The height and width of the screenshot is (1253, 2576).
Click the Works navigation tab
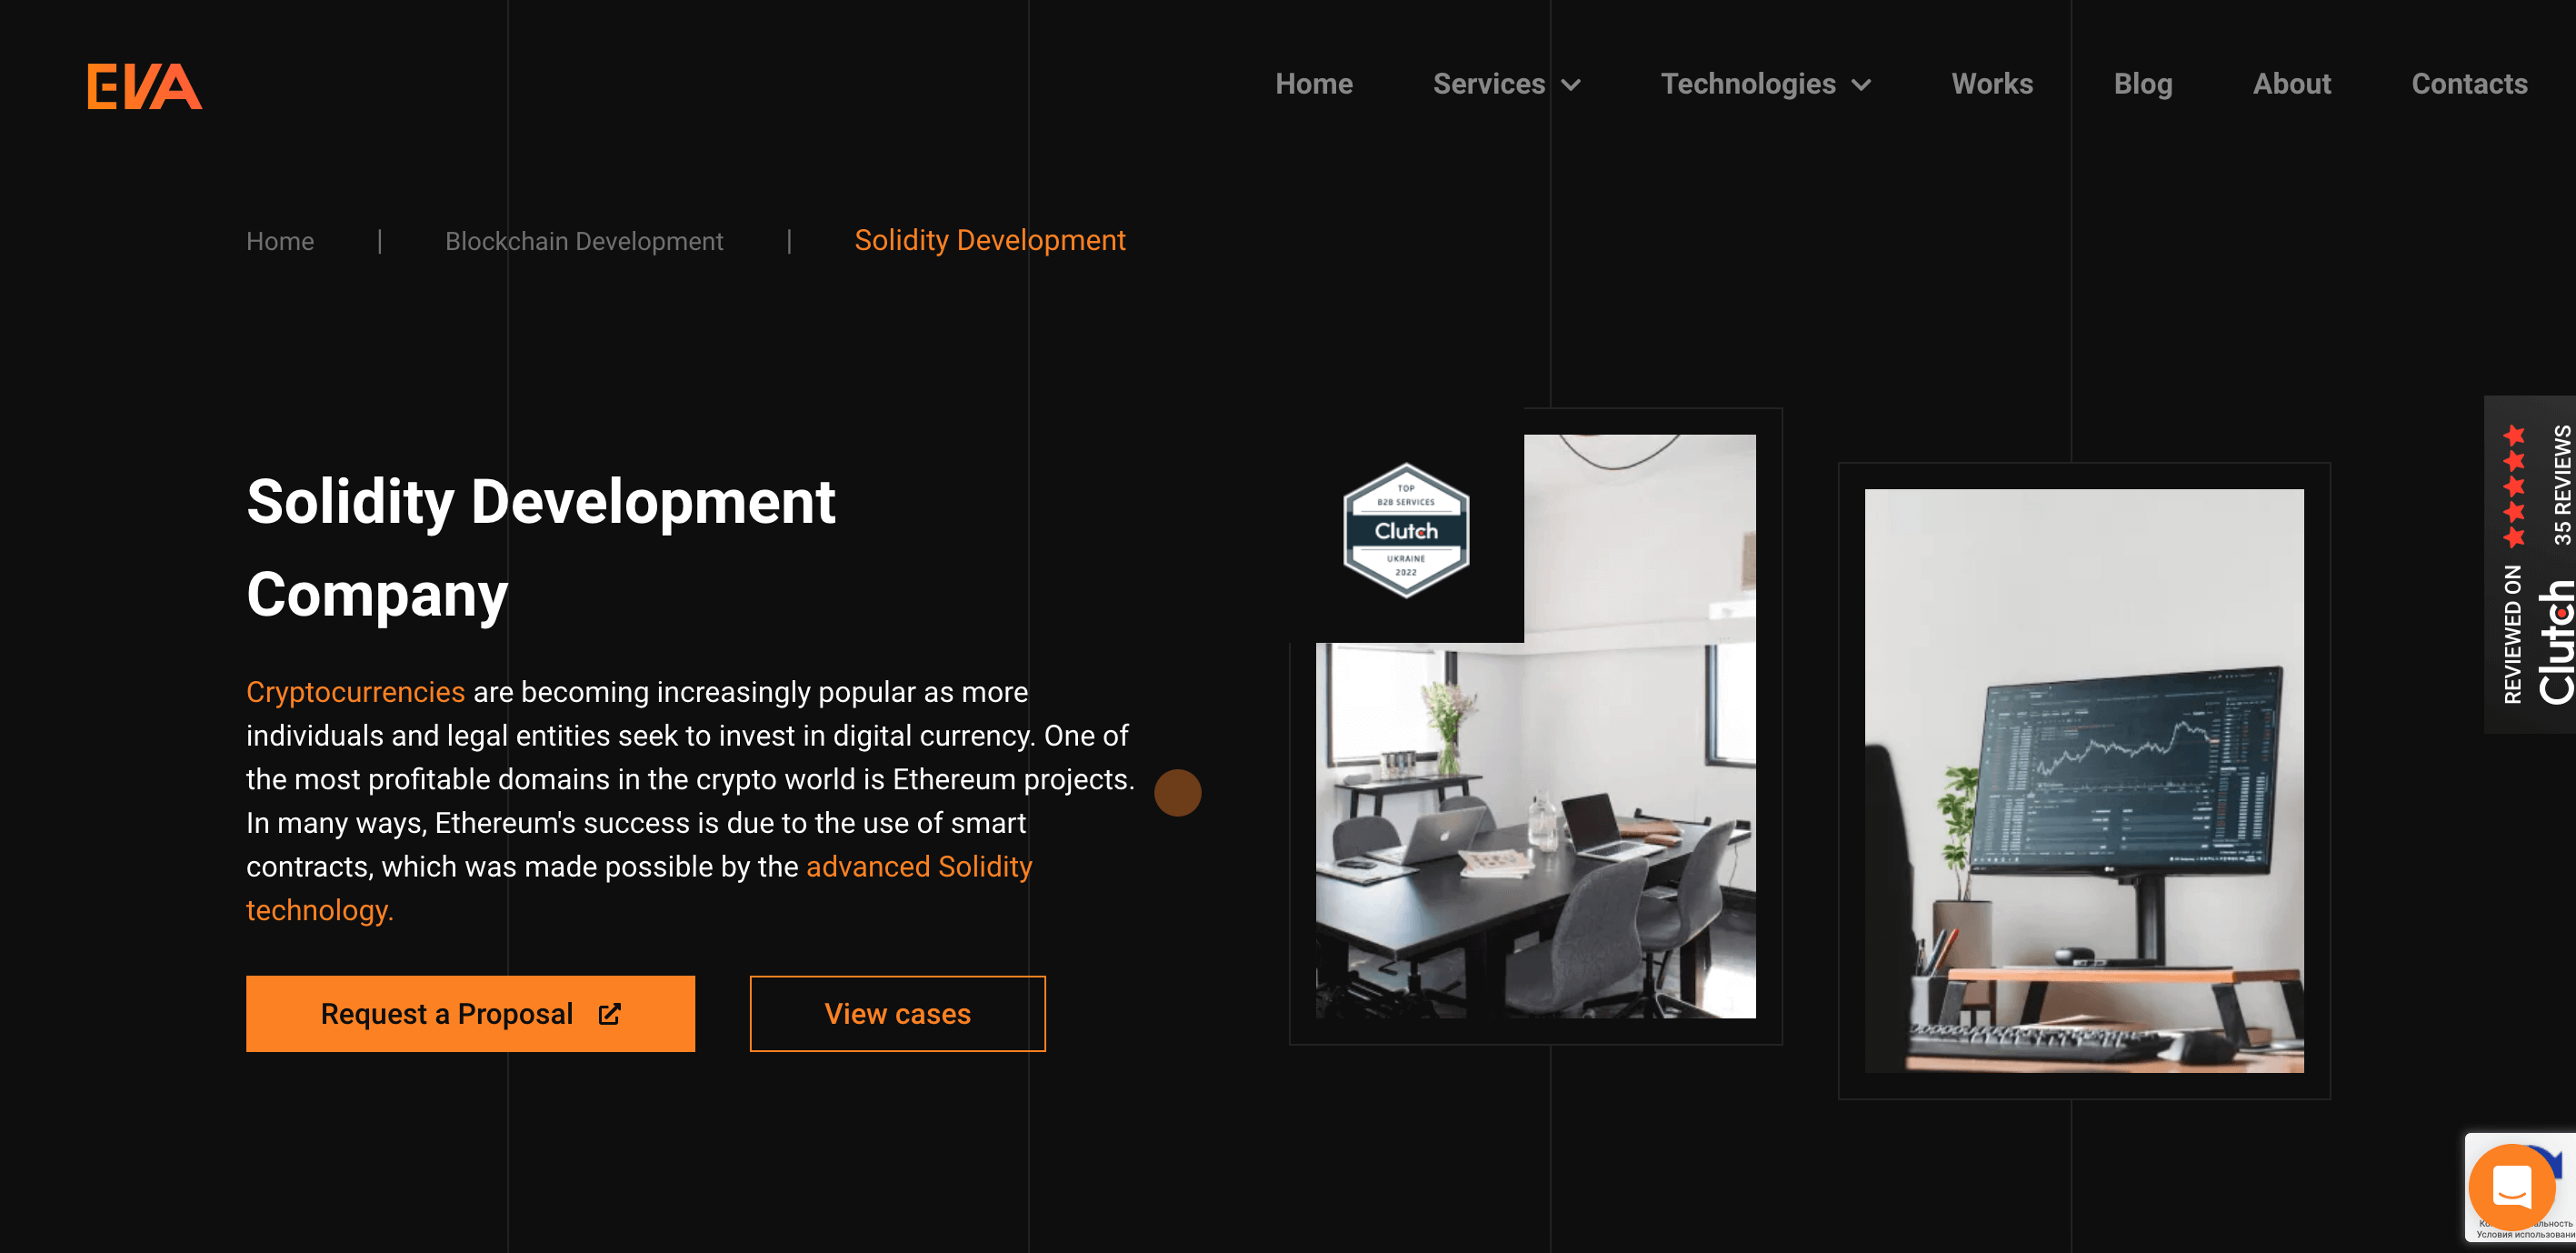(x=1992, y=82)
